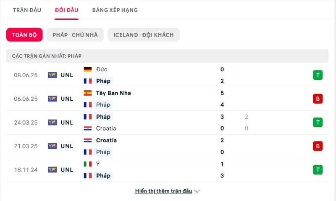Click the Italy flag next to Ý
This screenshot has height=201, width=336.
88,164
